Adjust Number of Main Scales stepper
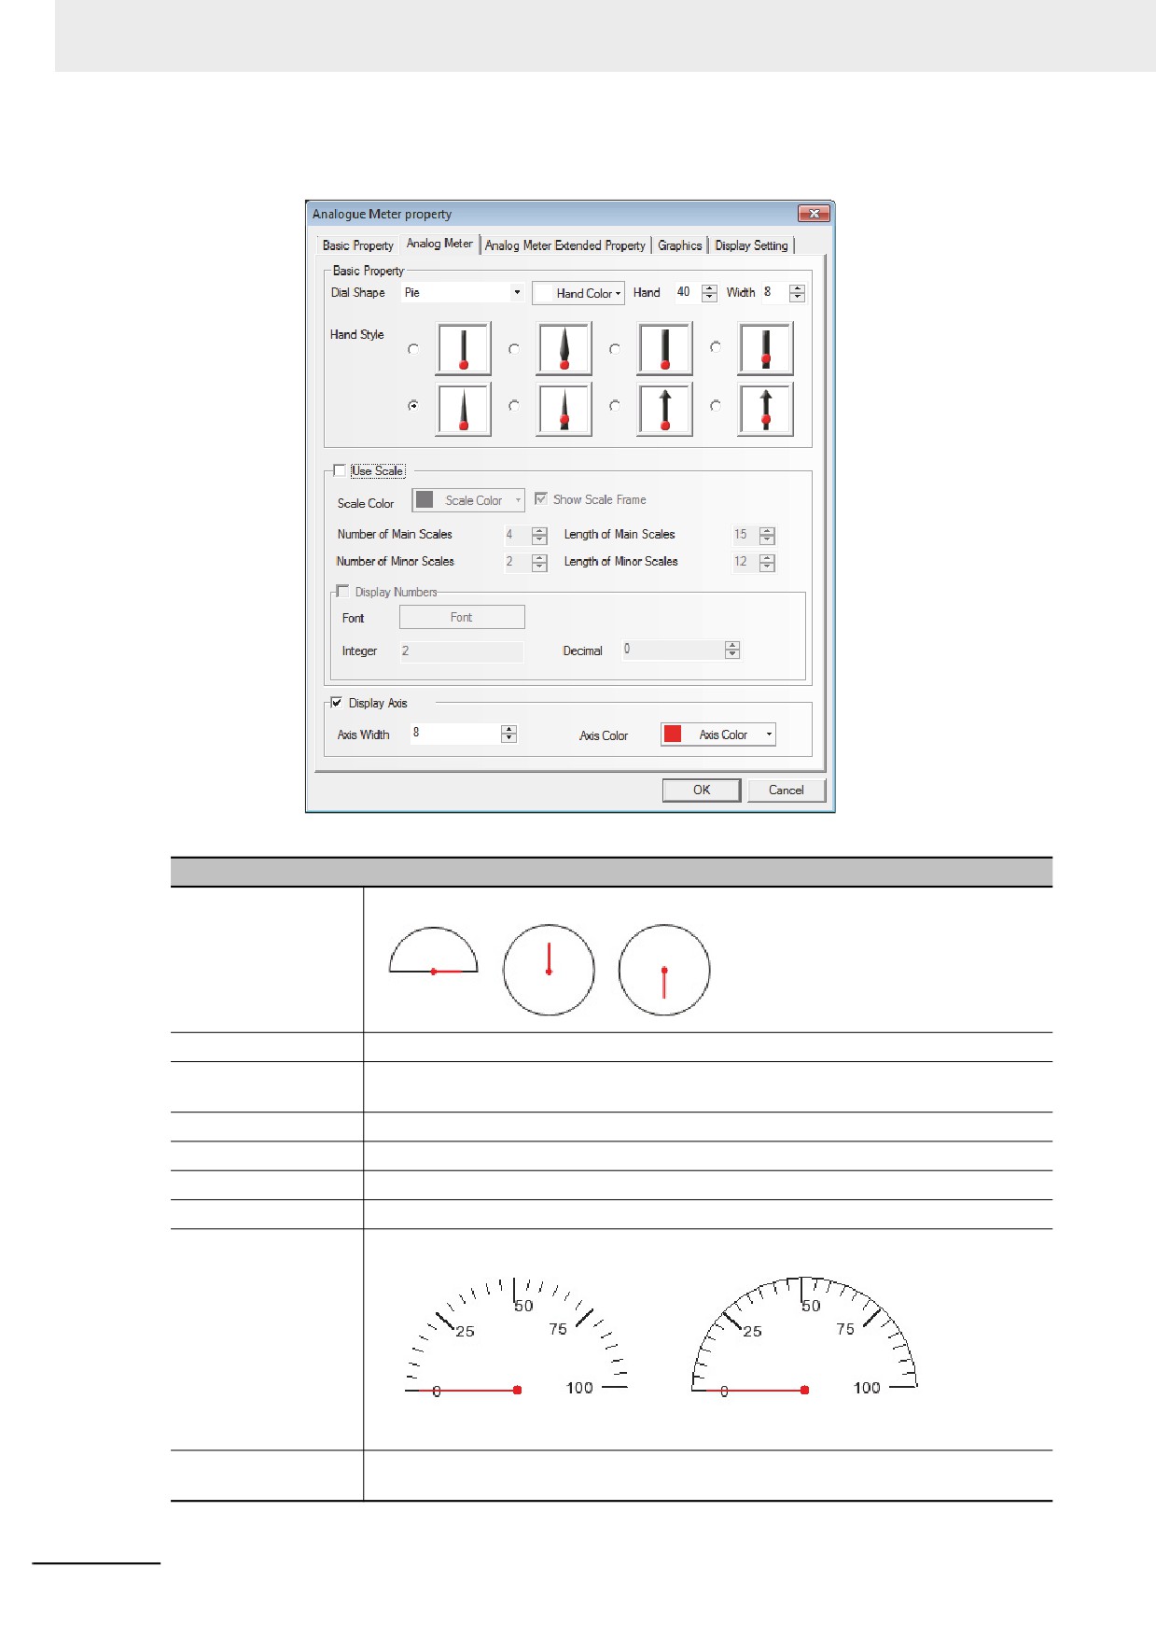The width and height of the screenshot is (1156, 1637). [539, 536]
